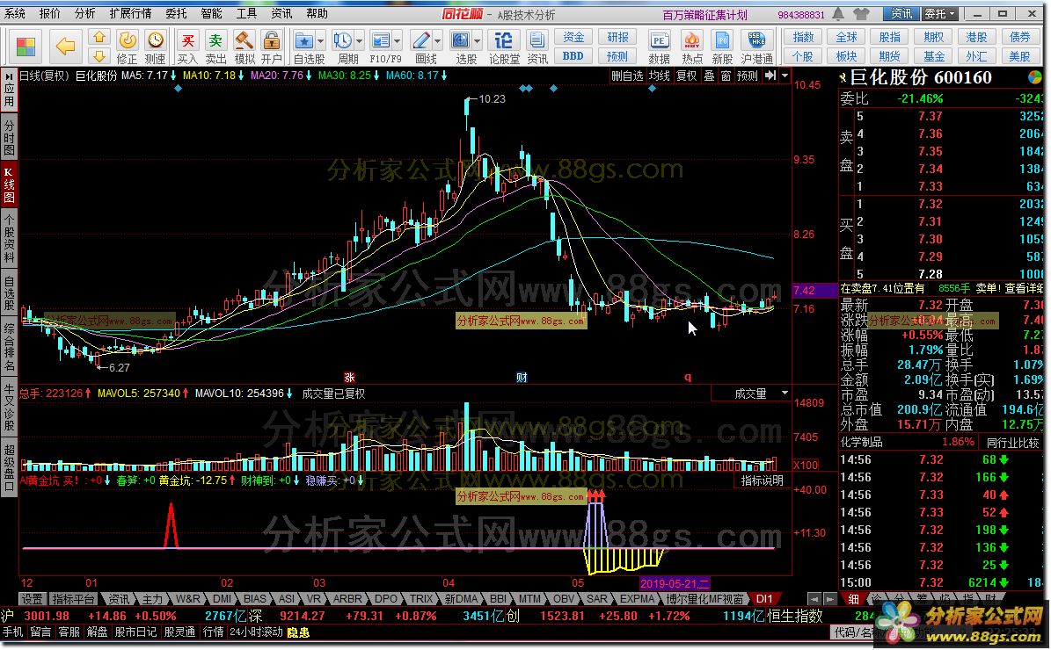
Task: Click the skip-to-end arrow on chart bar
Action: click(x=770, y=76)
